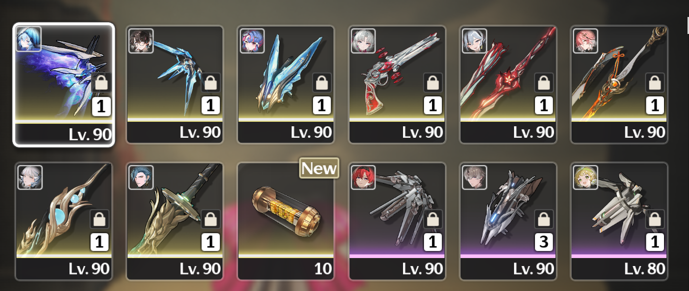The image size is (689, 291).
Task: Select the crimson broadblade with red flower
Action: (508, 85)
